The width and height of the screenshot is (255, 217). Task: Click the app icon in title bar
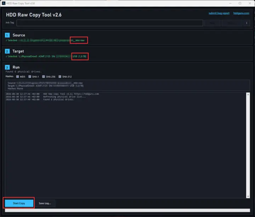coord(4,3)
